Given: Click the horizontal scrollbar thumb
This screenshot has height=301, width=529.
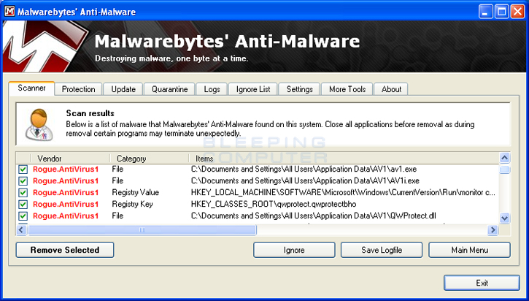Looking at the screenshot, I should coord(142,230).
